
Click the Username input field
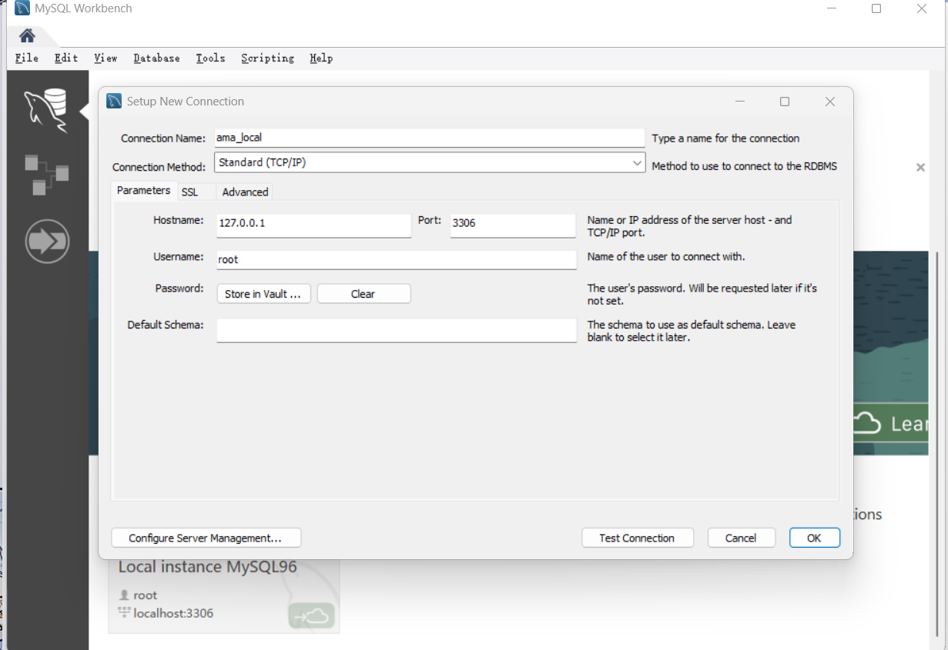[x=397, y=259]
